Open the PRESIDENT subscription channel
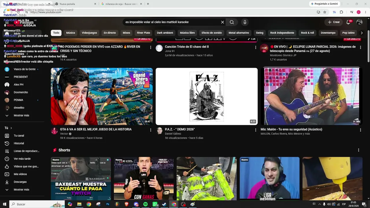The image size is (370, 208). pos(21,77)
